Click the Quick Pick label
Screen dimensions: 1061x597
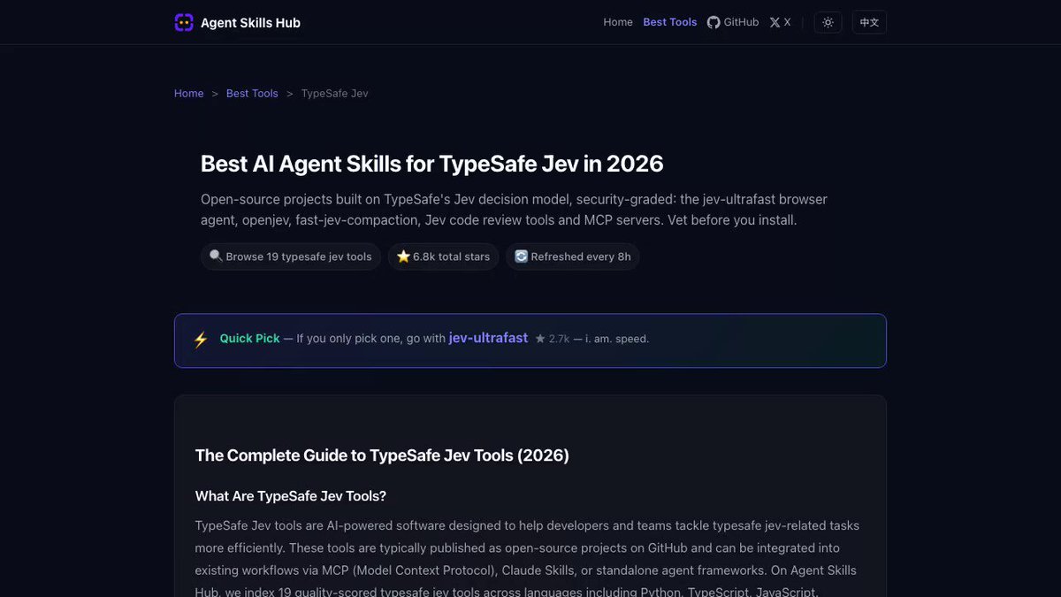(x=249, y=339)
